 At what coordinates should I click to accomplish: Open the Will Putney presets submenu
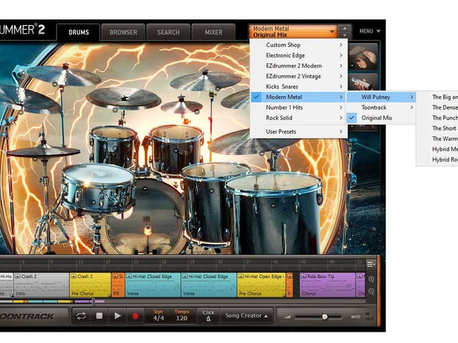(x=381, y=97)
